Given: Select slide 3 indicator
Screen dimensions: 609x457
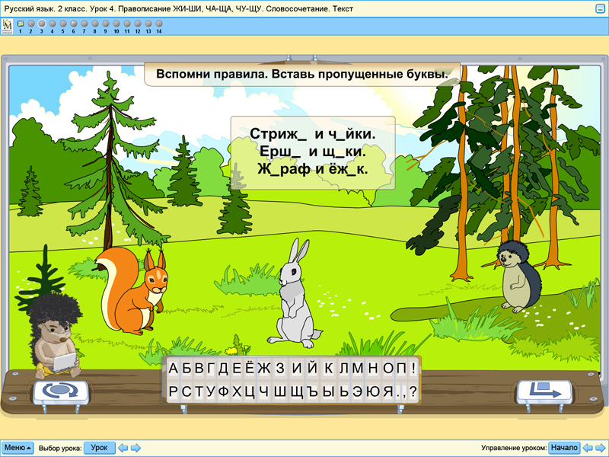Looking at the screenshot, I should tap(41, 24).
